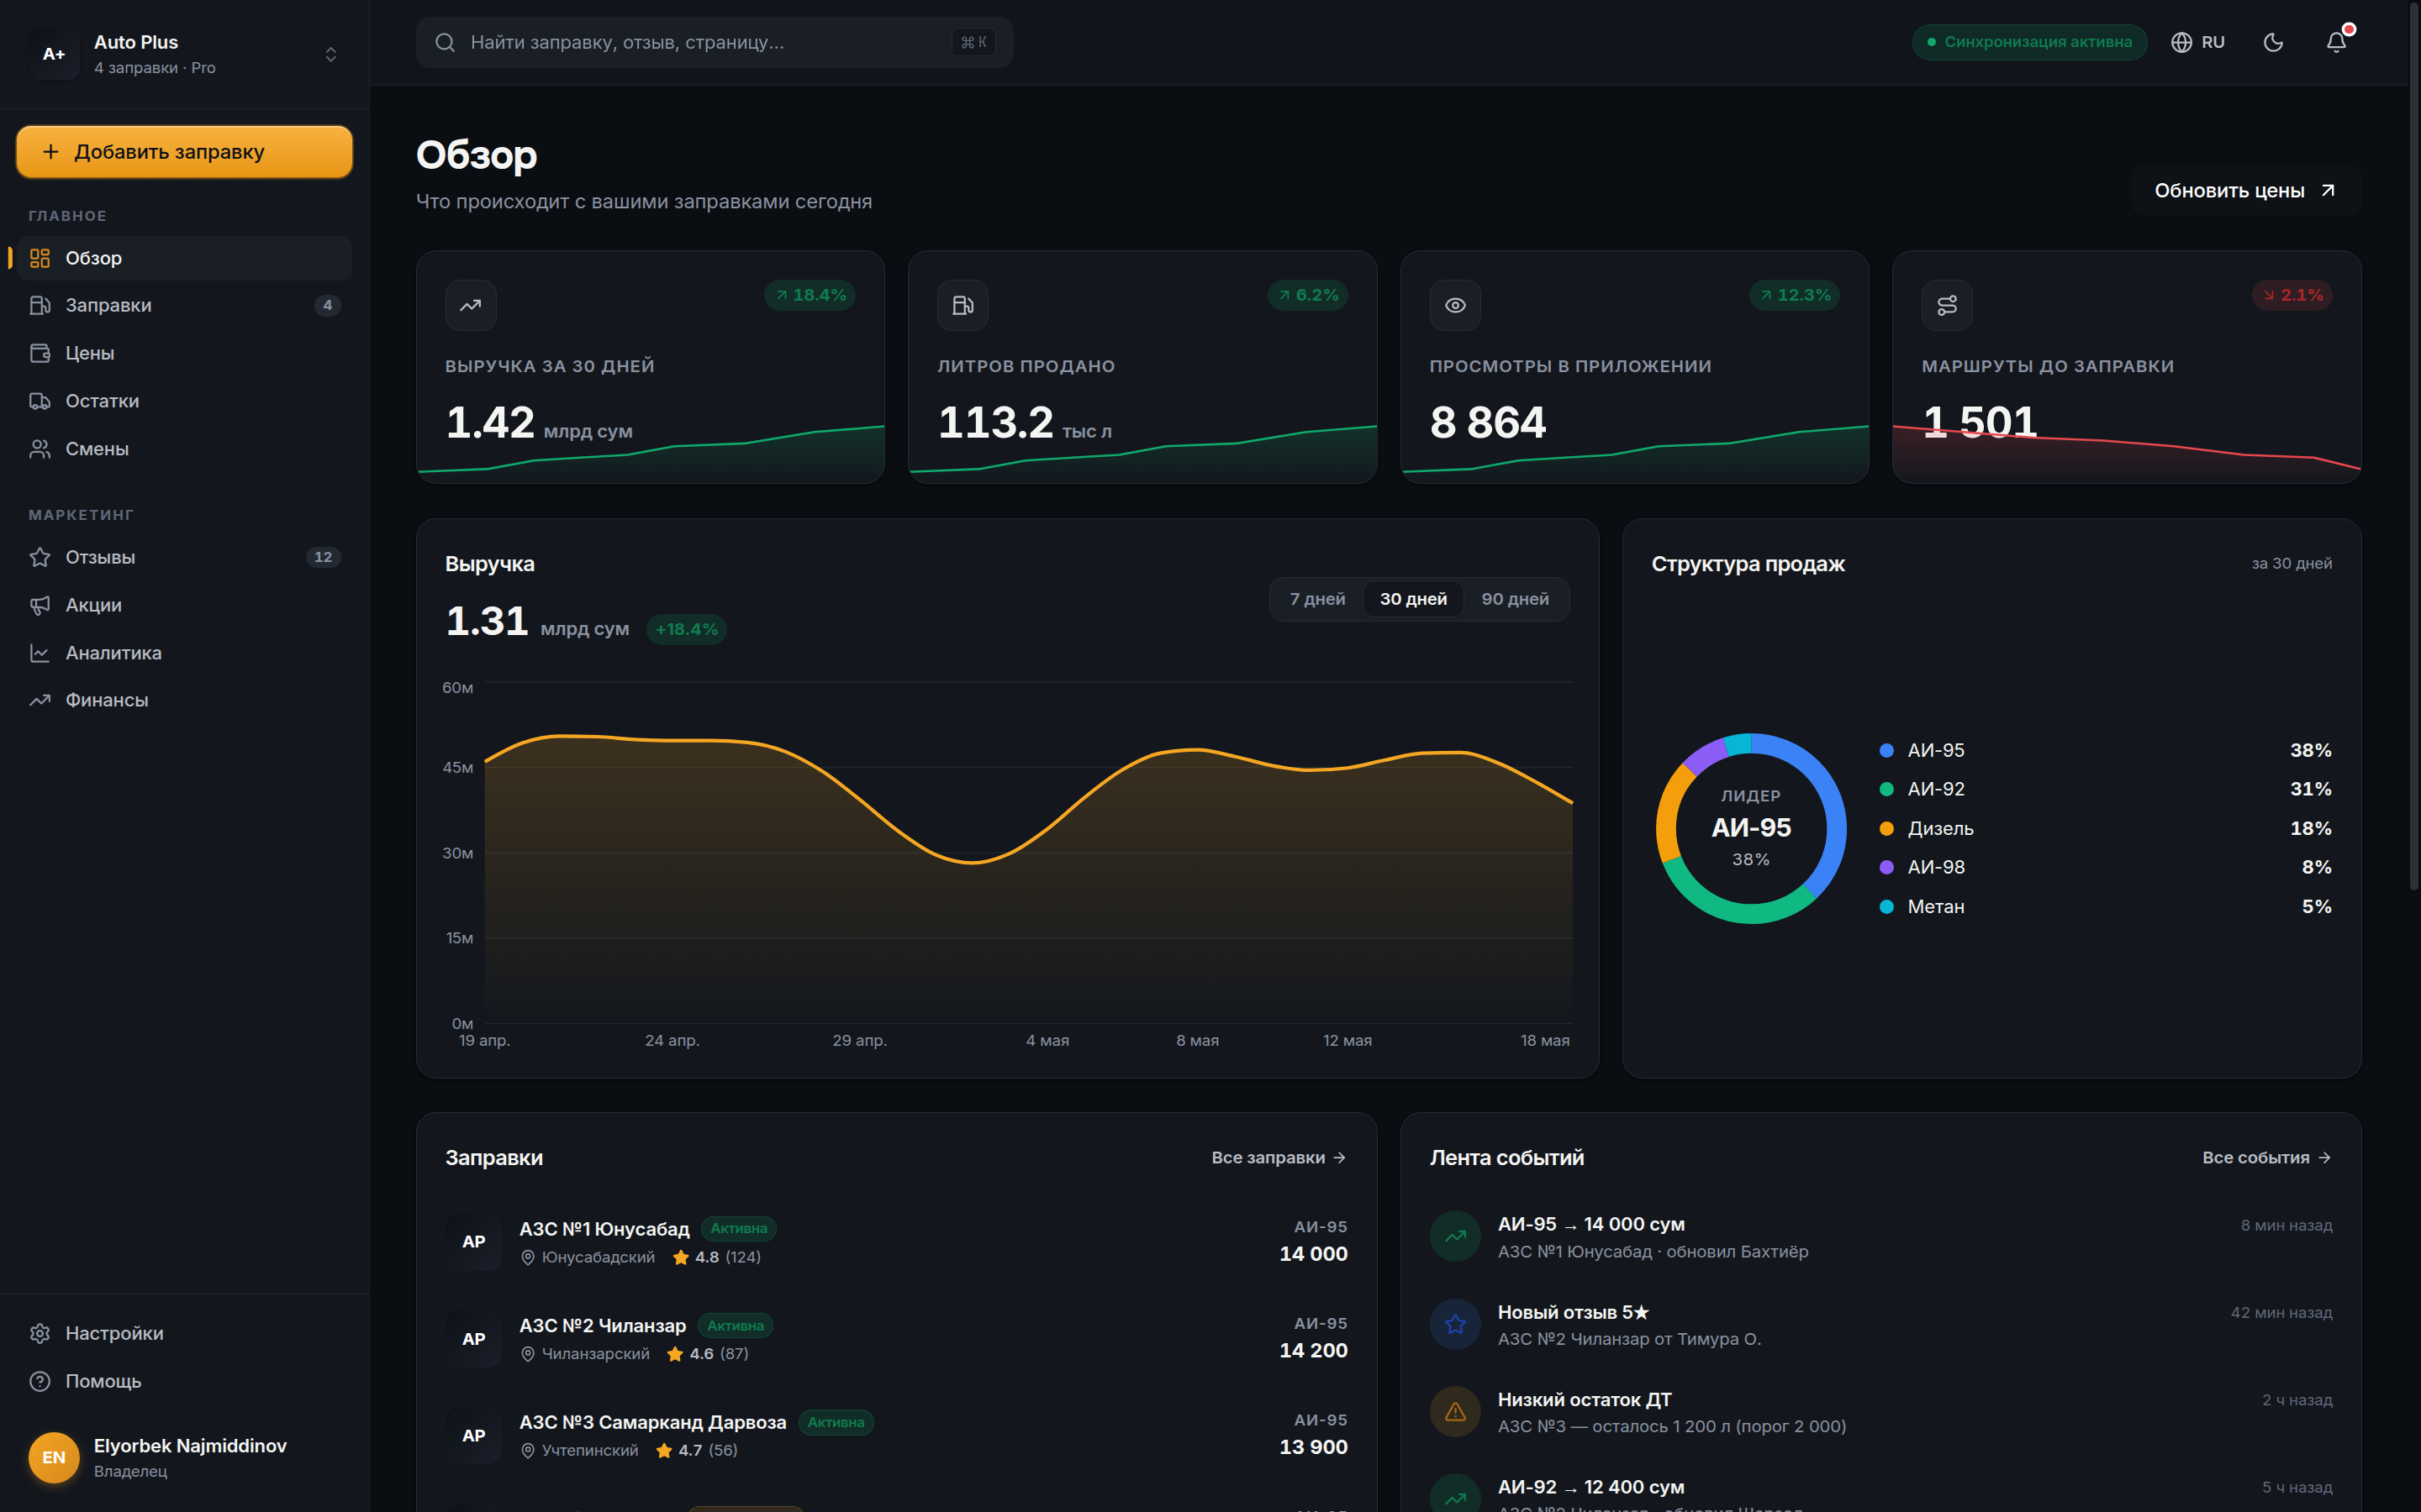Click the green trend icon of АИ-95 event
Screen dimensions: 2421x1512
click(x=1454, y=1236)
